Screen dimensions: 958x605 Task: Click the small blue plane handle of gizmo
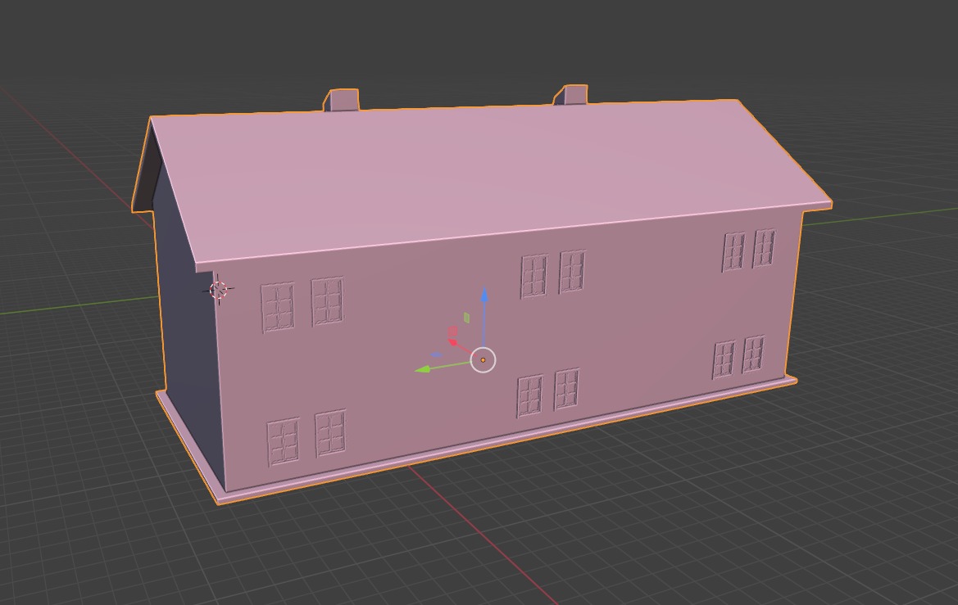pyautogui.click(x=436, y=354)
